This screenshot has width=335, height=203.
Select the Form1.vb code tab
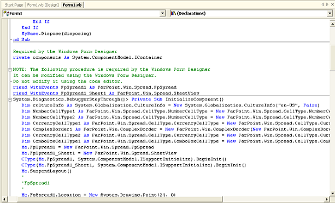click(x=72, y=5)
